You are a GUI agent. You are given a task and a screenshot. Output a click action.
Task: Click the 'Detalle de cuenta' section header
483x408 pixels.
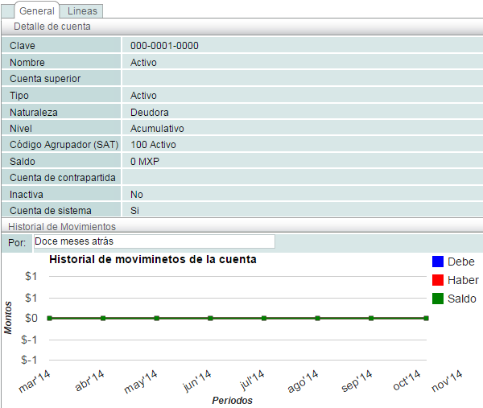(52, 27)
